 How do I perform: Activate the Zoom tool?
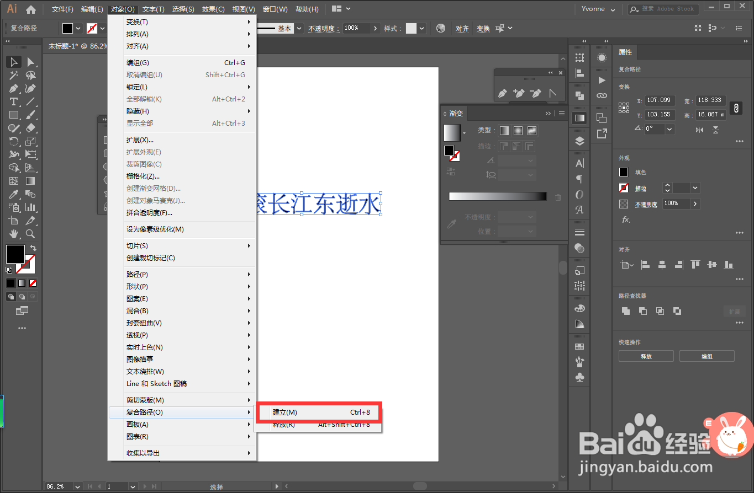click(x=30, y=233)
